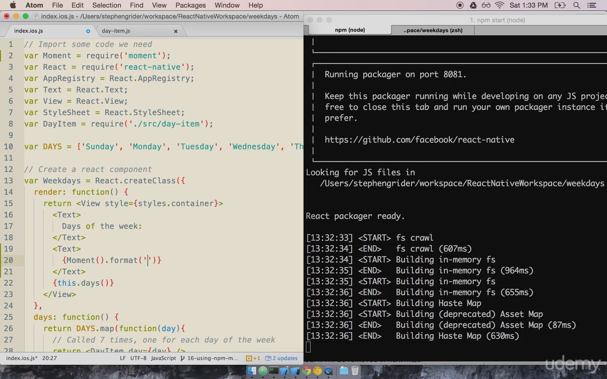Open the Wi-Fi status menu
607x379 pixels.
tap(500, 5)
